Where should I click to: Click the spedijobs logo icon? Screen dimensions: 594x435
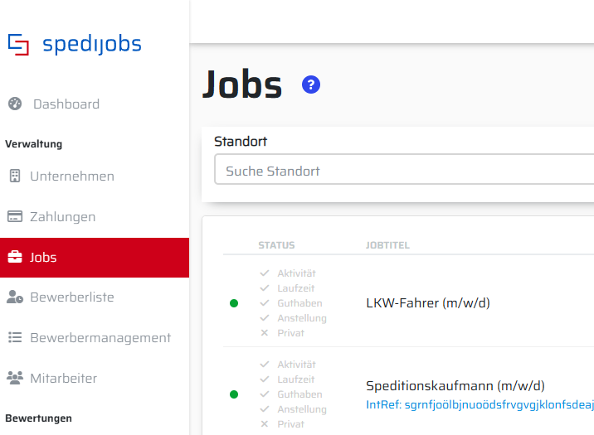[x=18, y=44]
